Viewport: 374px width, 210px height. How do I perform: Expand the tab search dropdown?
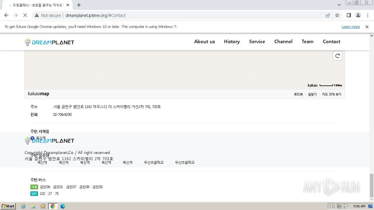(x=339, y=5)
